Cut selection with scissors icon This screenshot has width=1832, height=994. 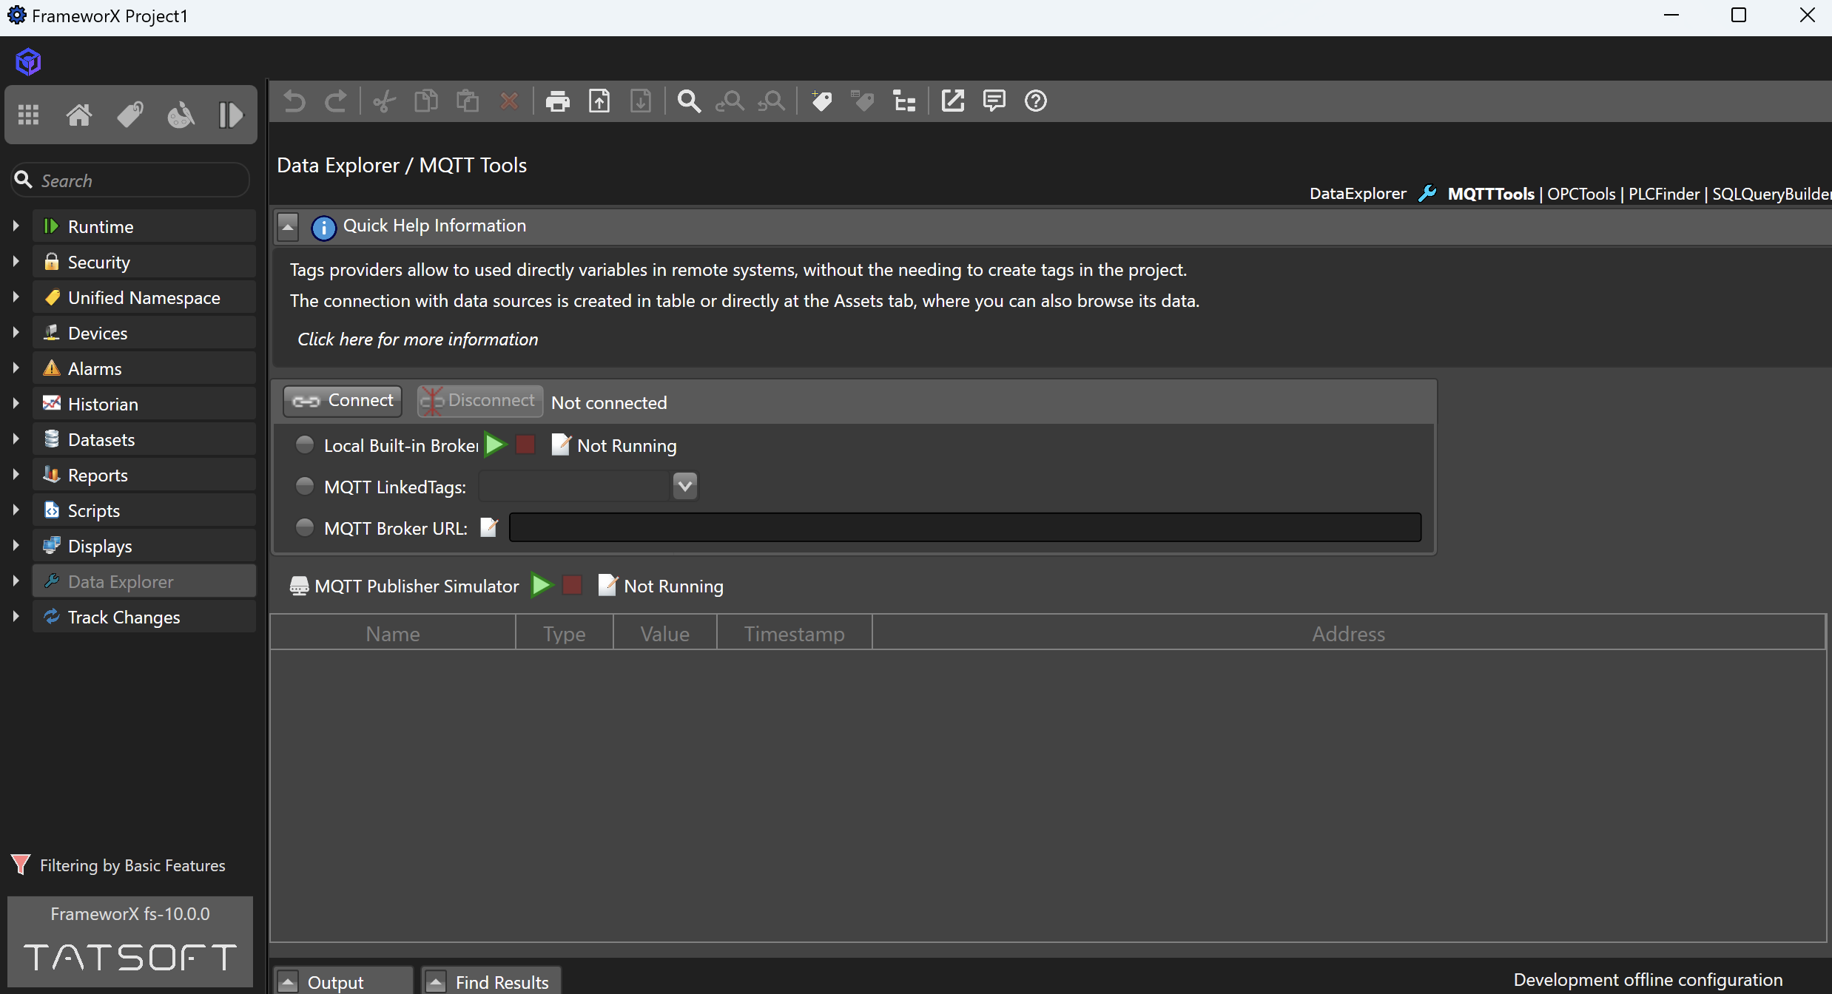point(384,101)
